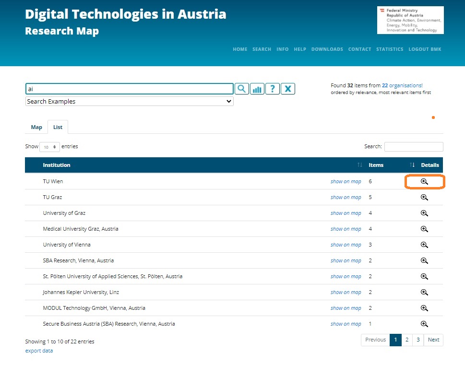The height and width of the screenshot is (365, 465).
Task: Click the Items column header
Action: click(x=376, y=165)
